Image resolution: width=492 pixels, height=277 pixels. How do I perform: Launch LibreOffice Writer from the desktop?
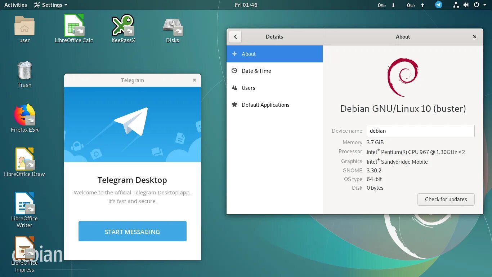tap(24, 203)
